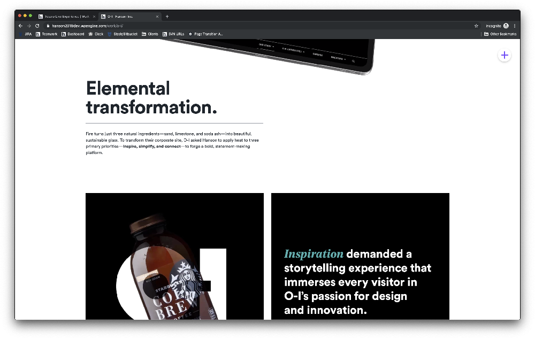Go back to the previous page
Screen dimensions: 535x339
(20, 26)
